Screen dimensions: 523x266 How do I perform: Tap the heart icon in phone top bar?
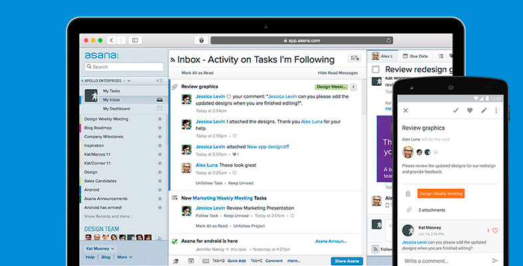click(470, 110)
